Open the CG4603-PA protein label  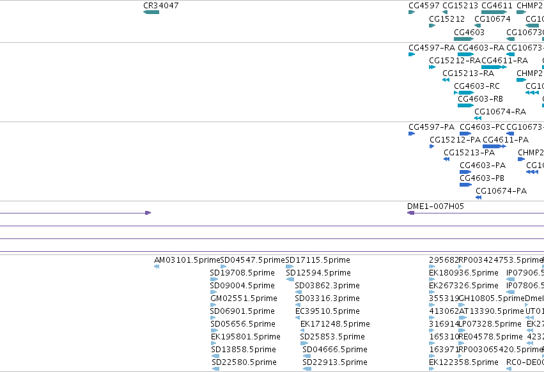click(x=483, y=165)
